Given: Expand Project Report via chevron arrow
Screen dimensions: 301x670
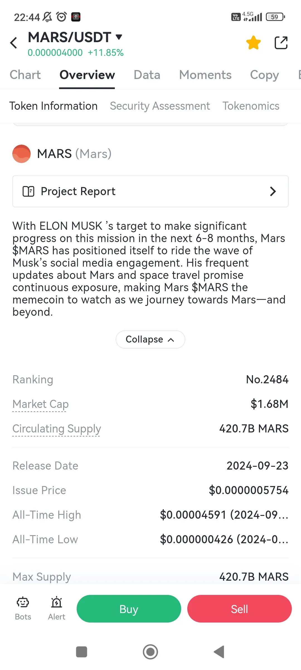Looking at the screenshot, I should pyautogui.click(x=273, y=192).
